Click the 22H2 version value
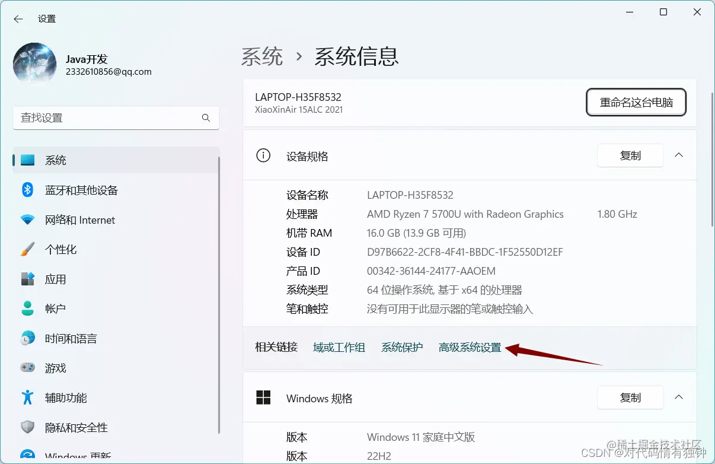The image size is (715, 464). pyautogui.click(x=380, y=456)
